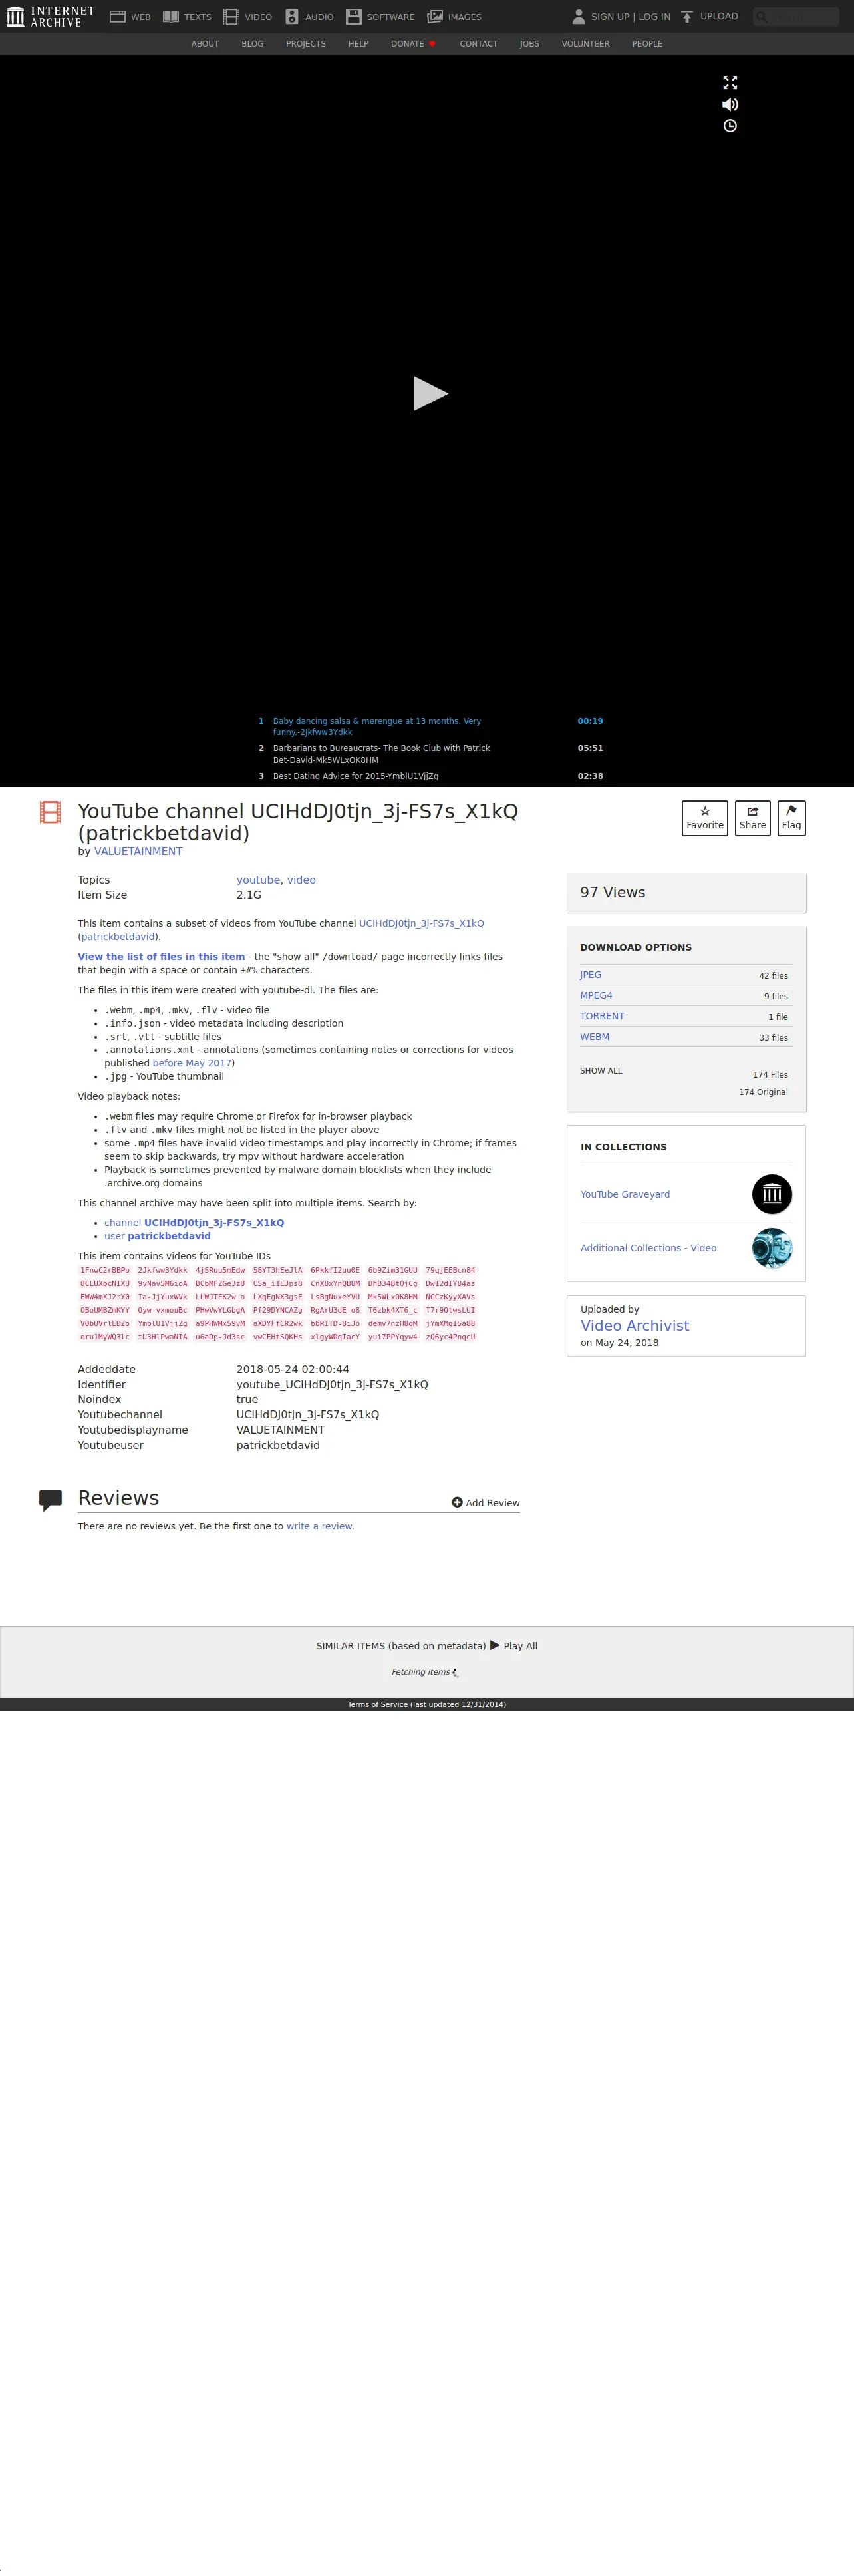The height and width of the screenshot is (2576, 854).
Task: Open View the list of files link
Action: [x=161, y=957]
